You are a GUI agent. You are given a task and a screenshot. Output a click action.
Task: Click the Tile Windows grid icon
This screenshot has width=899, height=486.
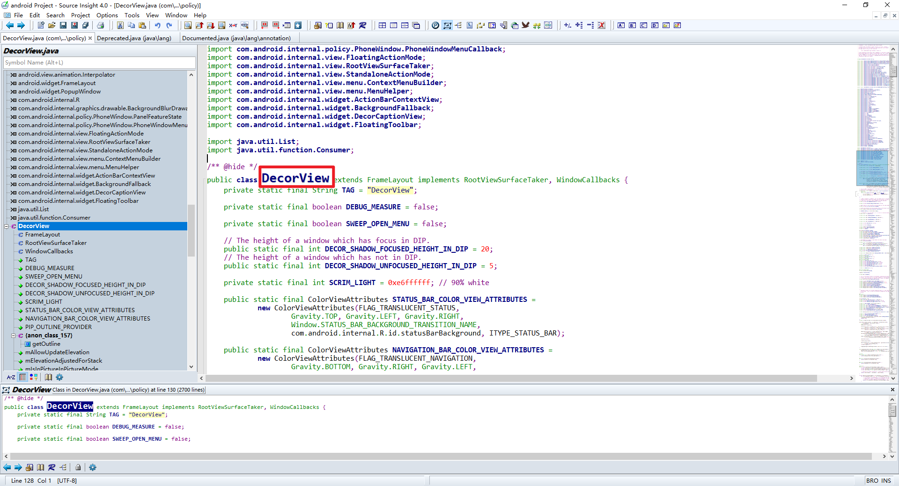383,25
